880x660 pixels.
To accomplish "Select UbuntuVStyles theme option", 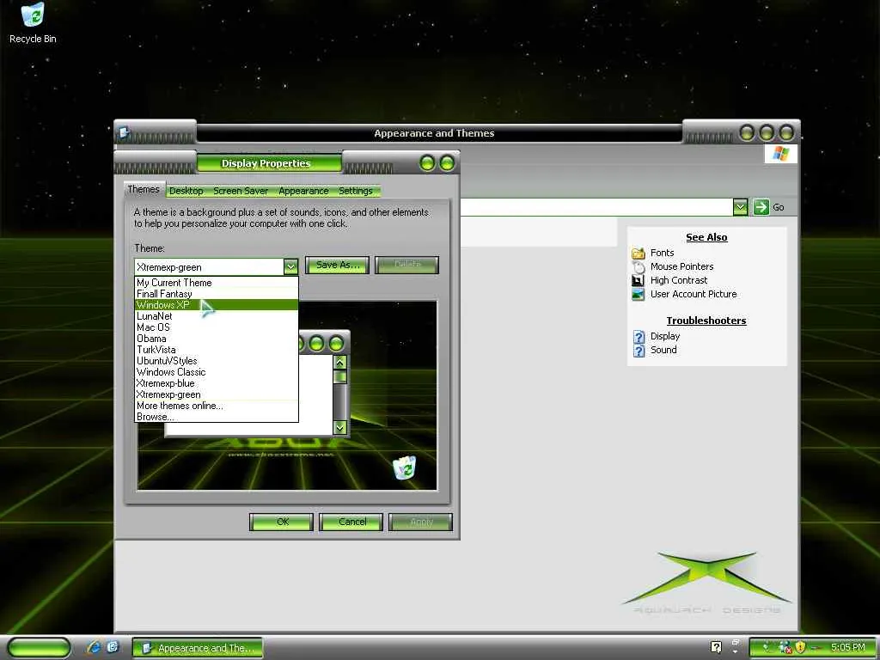I will click(x=217, y=362).
